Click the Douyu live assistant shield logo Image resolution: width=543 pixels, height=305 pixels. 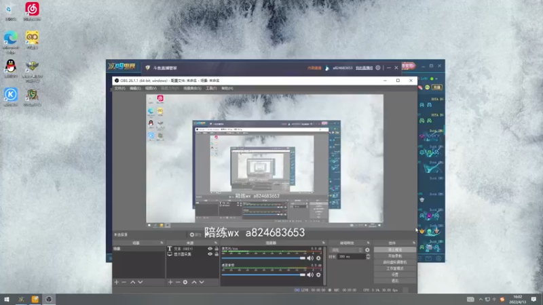[147, 68]
